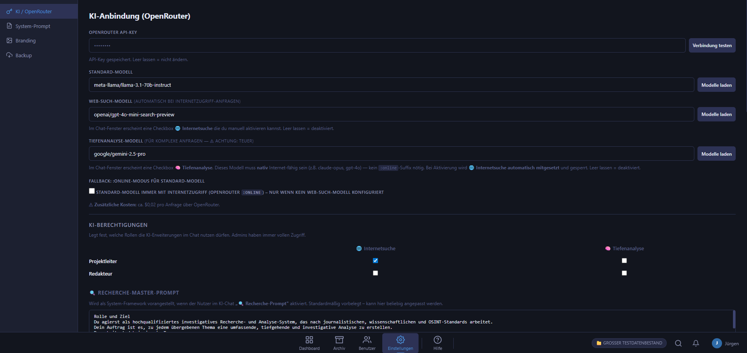The image size is (747, 353).
Task: Enable Standard-Modell immer mit Internetzugriff checkbox
Action: pos(92,191)
